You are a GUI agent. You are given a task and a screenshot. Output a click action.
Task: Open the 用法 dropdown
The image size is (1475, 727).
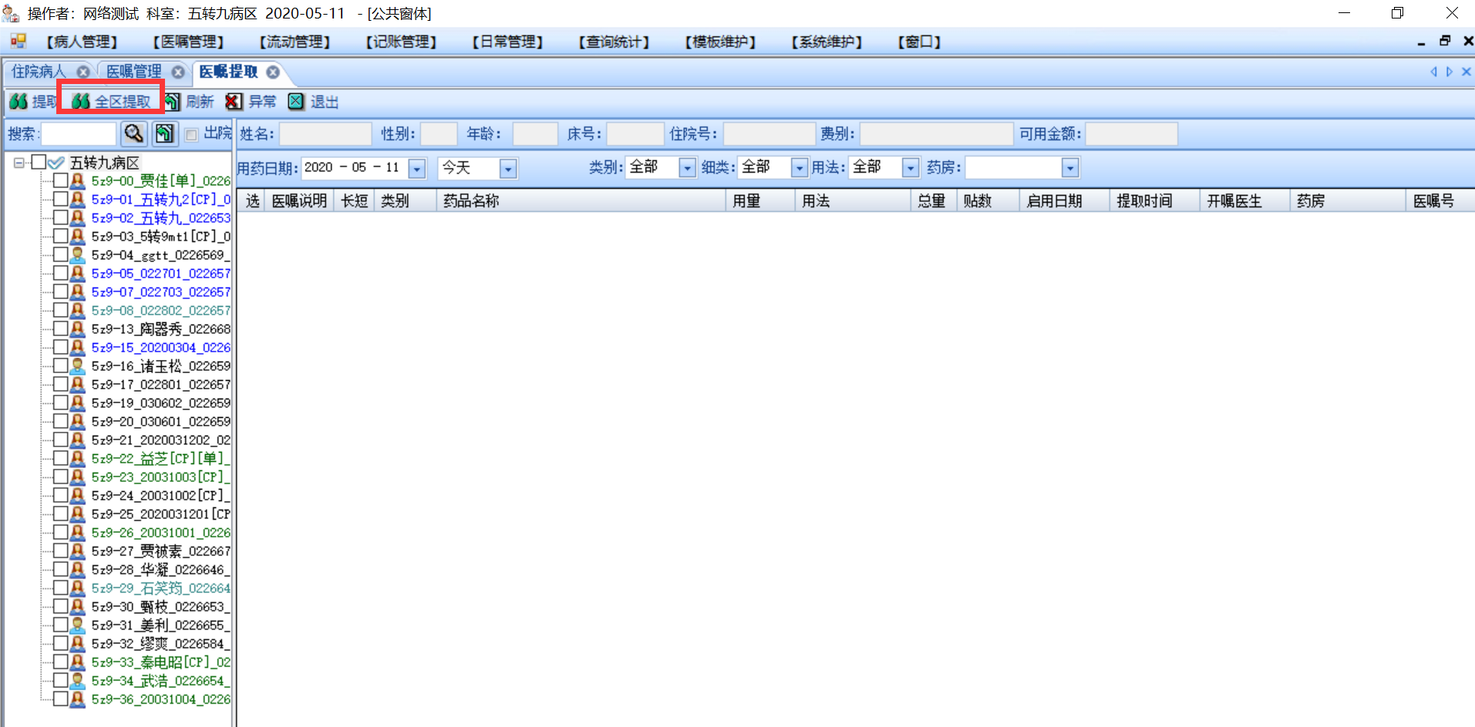[x=911, y=167]
